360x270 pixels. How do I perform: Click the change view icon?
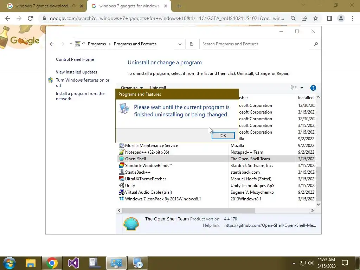click(x=294, y=88)
